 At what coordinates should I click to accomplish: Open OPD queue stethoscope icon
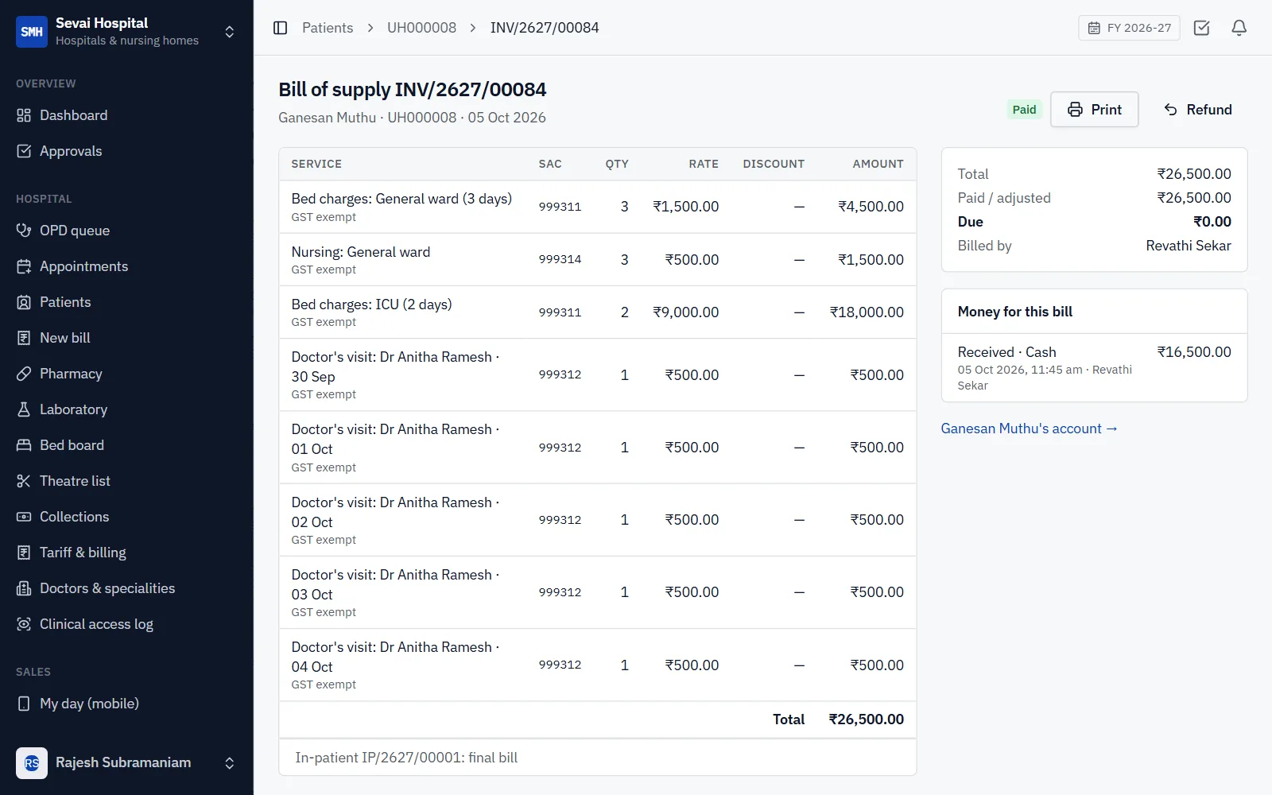tap(24, 231)
